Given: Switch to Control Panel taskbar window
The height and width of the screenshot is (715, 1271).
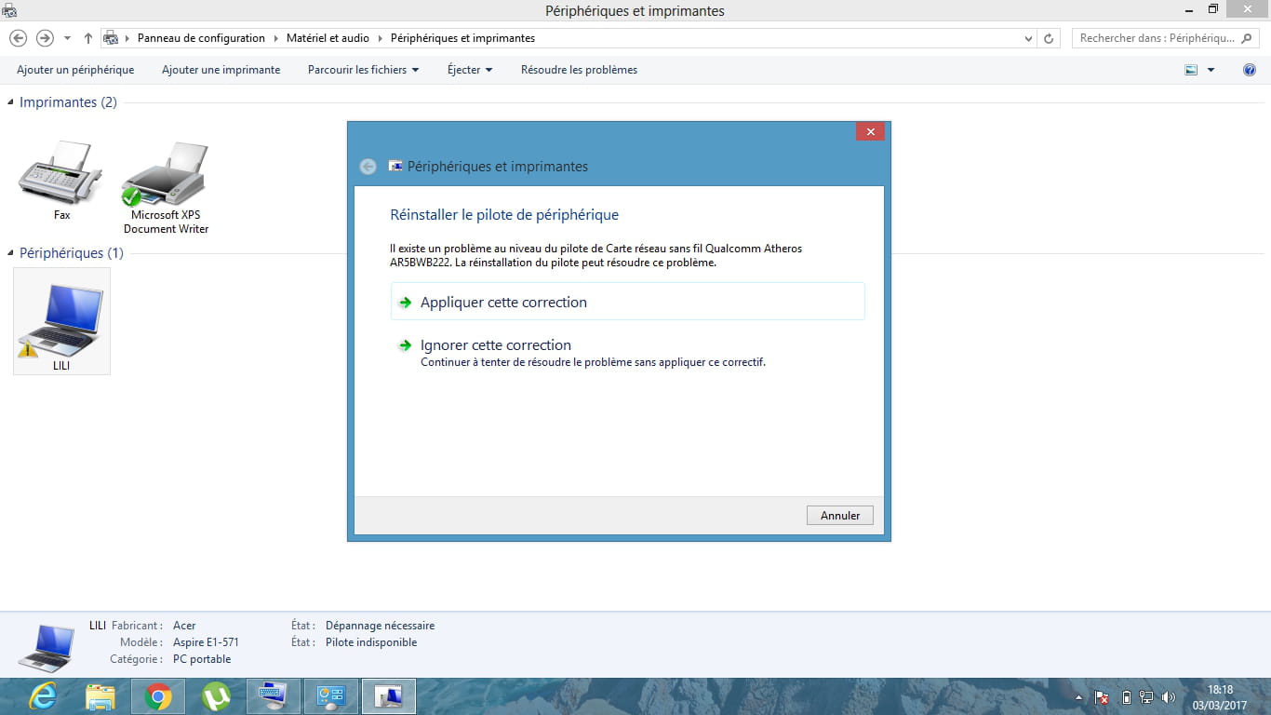Looking at the screenshot, I should [331, 696].
